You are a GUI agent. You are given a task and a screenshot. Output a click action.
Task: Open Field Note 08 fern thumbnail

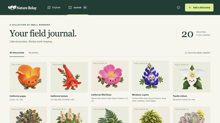pyautogui.click(x=110, y=115)
